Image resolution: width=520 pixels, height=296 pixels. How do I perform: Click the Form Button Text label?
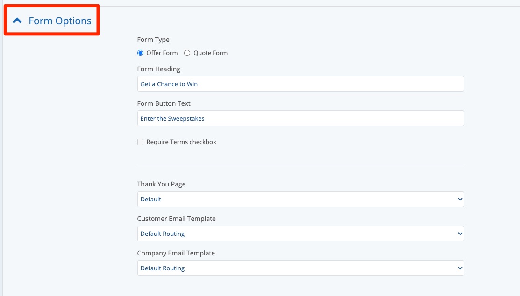tap(164, 103)
